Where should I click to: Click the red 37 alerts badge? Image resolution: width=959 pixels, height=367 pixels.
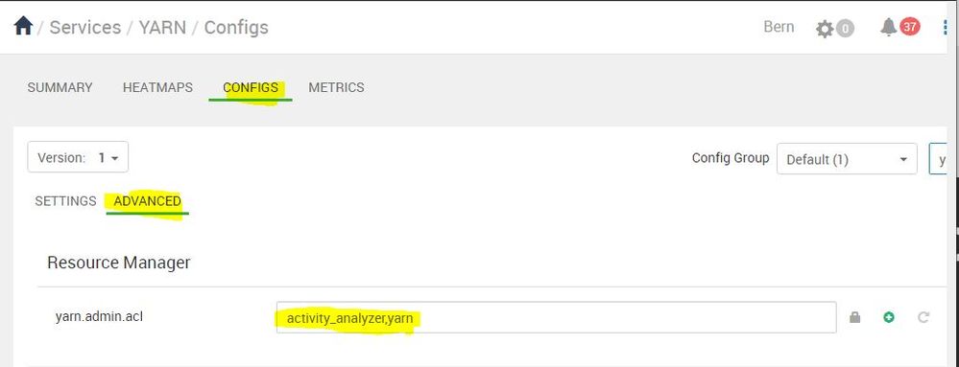coord(909,27)
